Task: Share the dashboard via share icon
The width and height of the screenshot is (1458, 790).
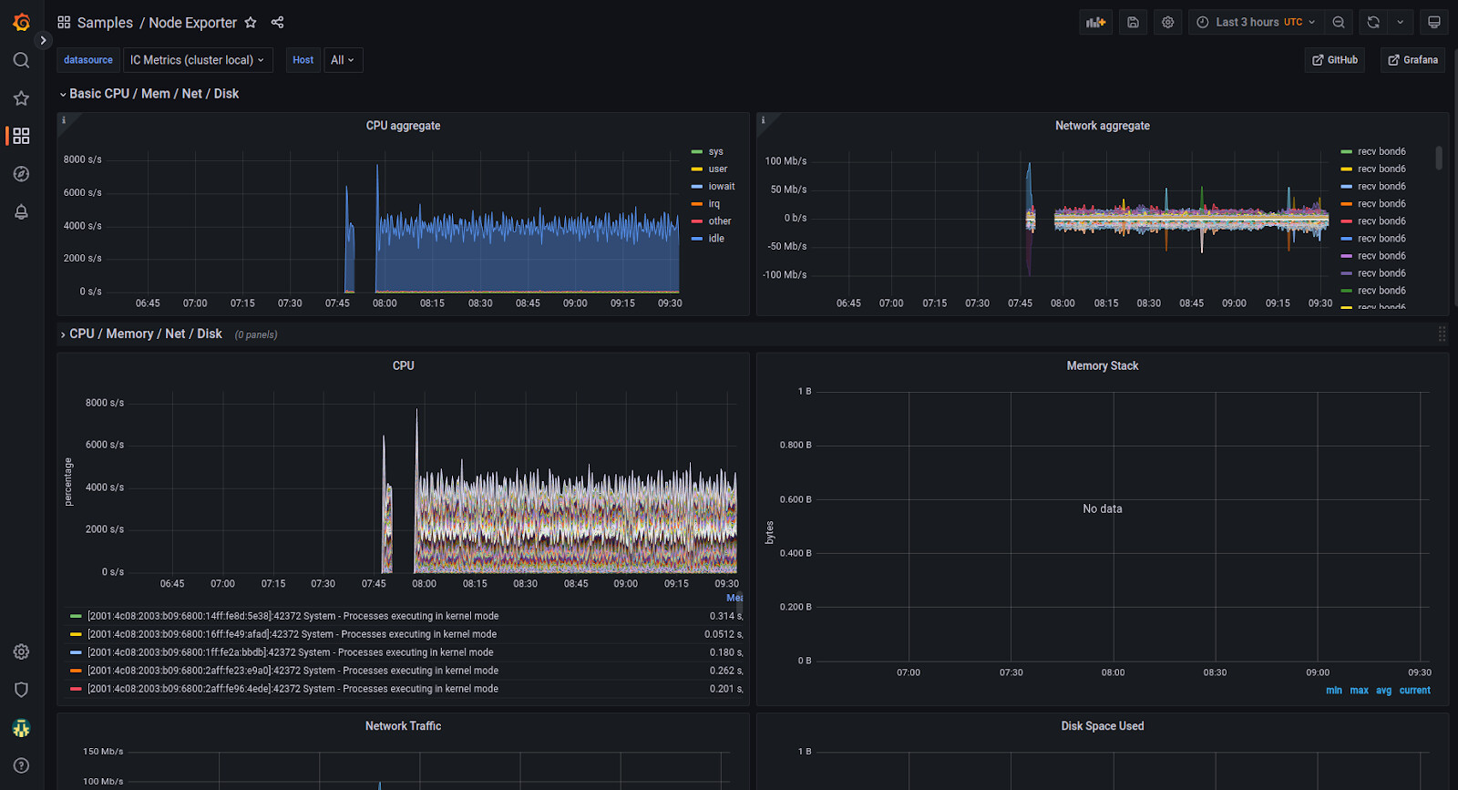Action: click(277, 22)
